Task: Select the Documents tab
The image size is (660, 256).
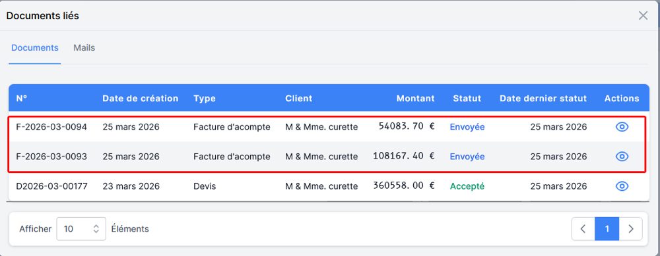Action: tap(34, 48)
